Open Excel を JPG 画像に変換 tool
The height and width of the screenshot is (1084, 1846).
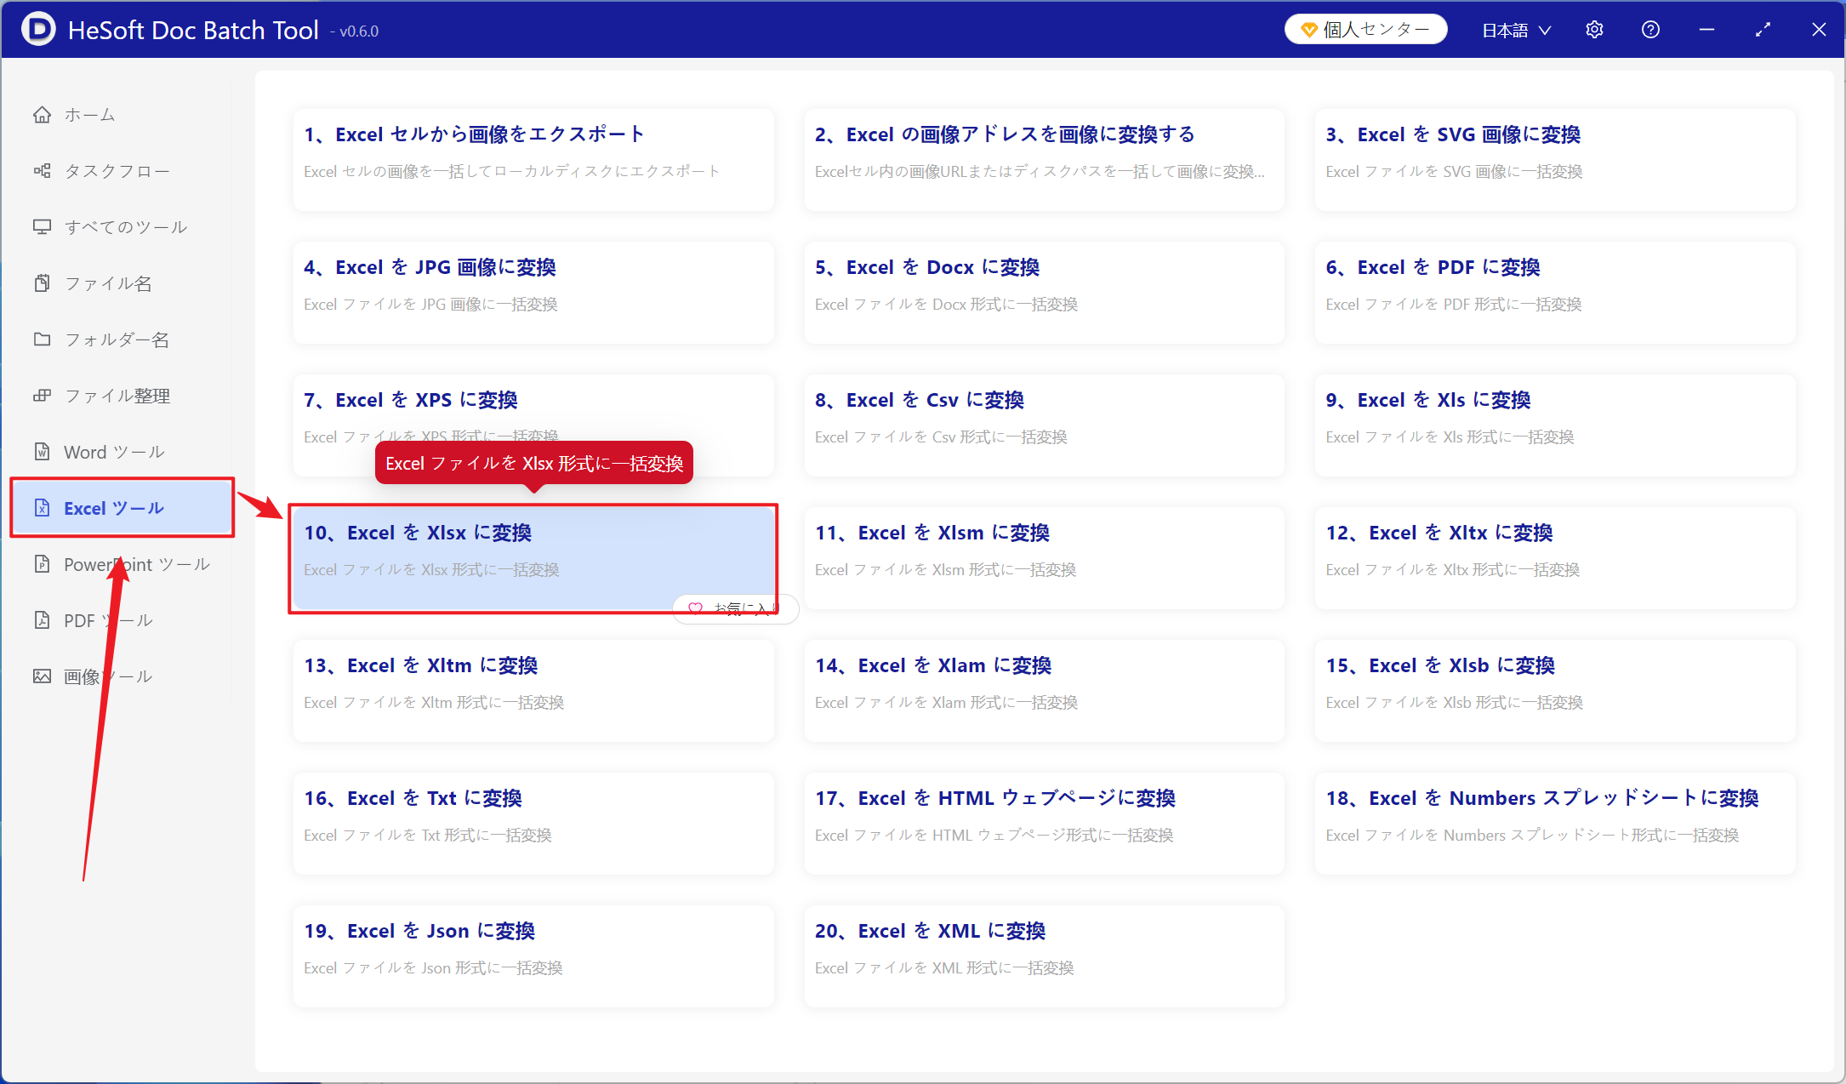coord(533,292)
